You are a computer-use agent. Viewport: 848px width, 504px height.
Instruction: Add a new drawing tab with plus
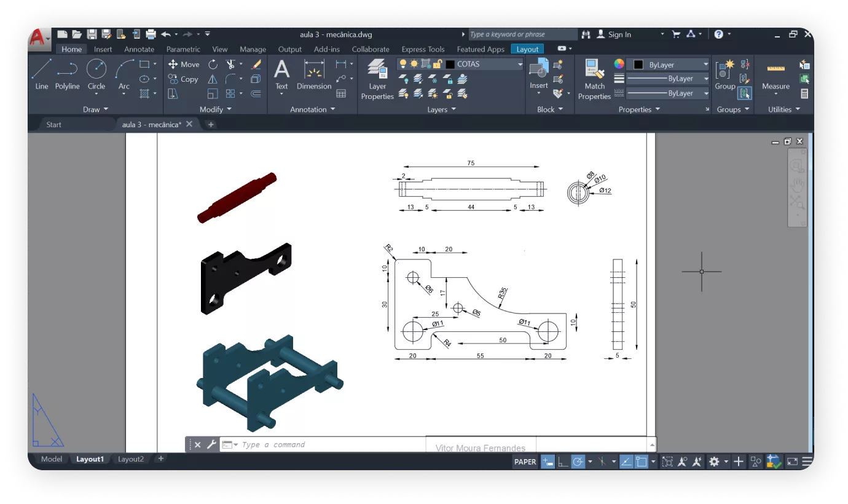(211, 124)
